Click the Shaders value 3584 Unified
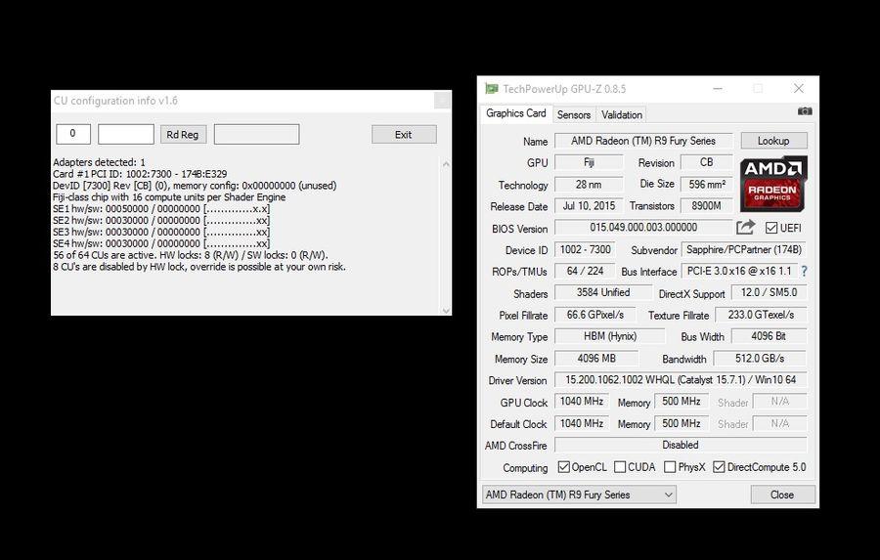The image size is (880, 560). pyautogui.click(x=603, y=292)
